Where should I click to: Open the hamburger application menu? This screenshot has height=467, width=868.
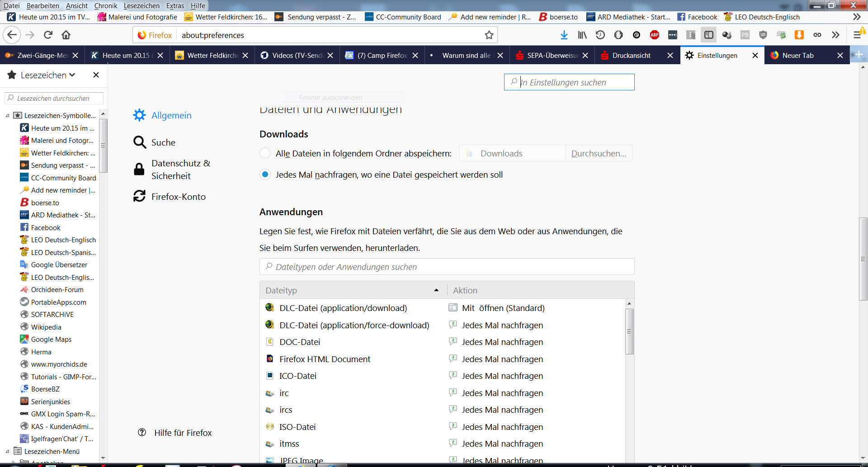click(x=857, y=35)
